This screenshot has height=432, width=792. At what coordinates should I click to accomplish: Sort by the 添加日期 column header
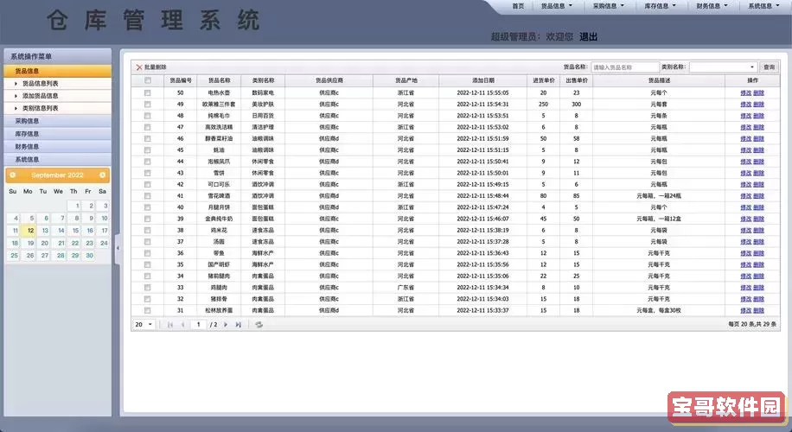click(x=482, y=80)
